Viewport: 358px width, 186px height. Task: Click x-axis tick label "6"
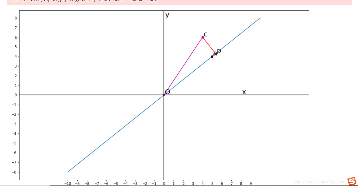[222, 183]
